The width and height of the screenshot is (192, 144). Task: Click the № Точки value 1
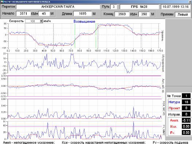click(186, 96)
